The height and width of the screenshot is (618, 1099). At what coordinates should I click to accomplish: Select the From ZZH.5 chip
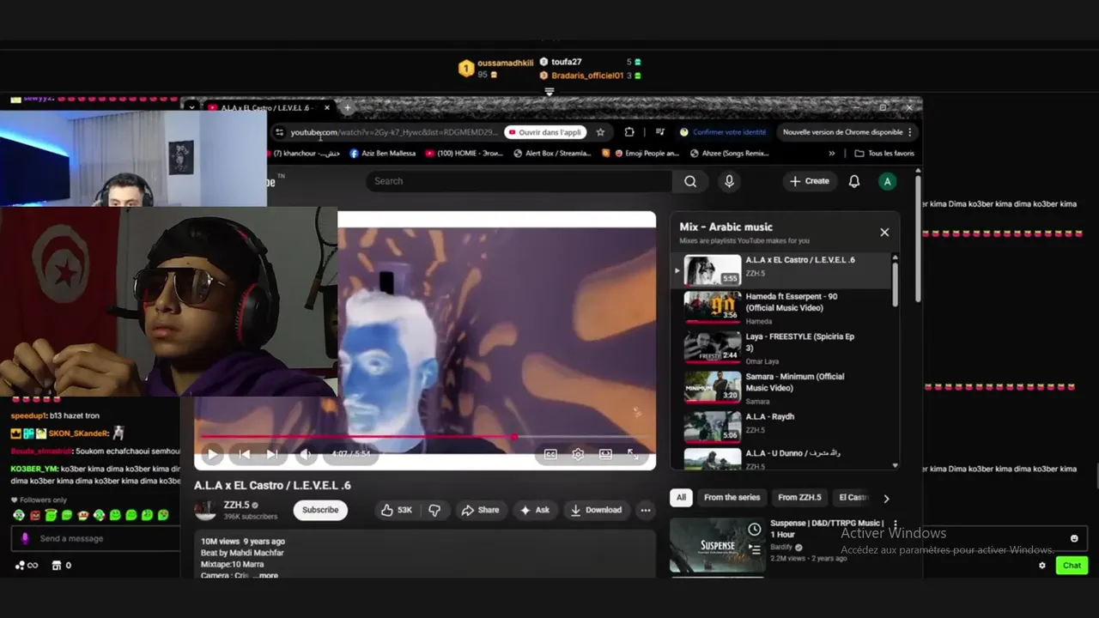[x=799, y=497]
